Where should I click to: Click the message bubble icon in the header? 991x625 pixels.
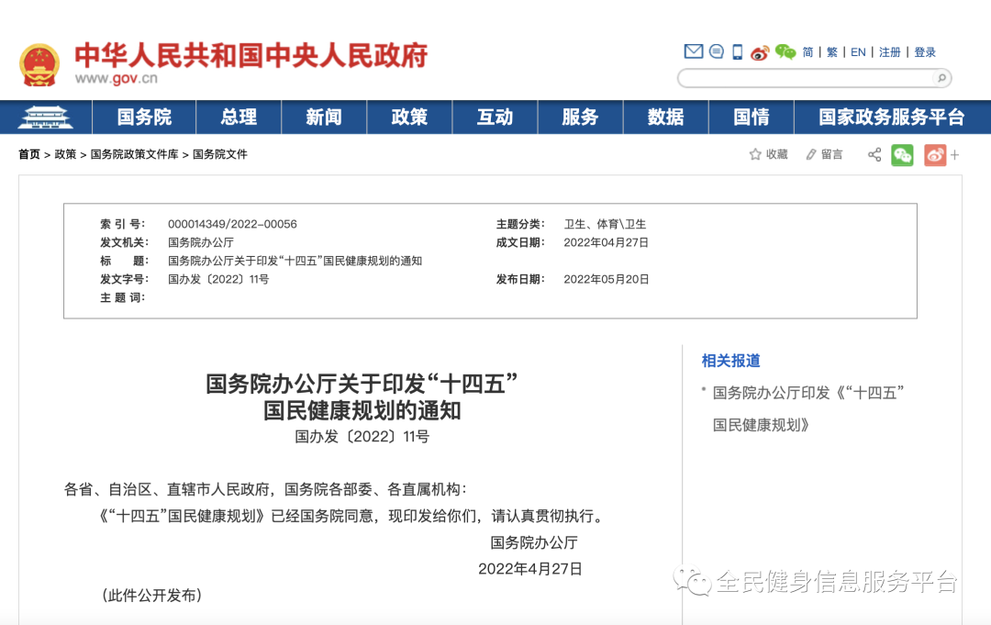tap(717, 51)
